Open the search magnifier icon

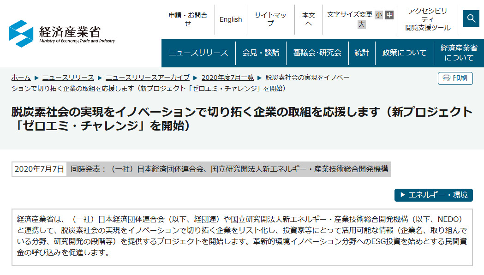tap(471, 18)
